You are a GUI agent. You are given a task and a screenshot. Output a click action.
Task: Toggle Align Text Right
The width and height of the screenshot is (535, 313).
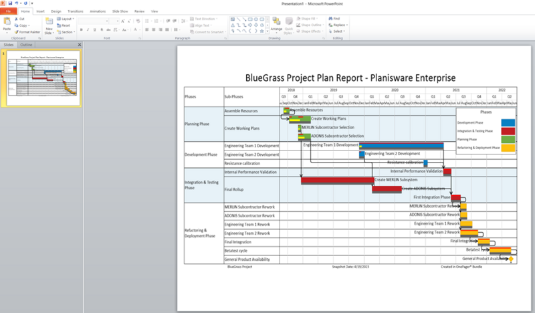point(160,29)
